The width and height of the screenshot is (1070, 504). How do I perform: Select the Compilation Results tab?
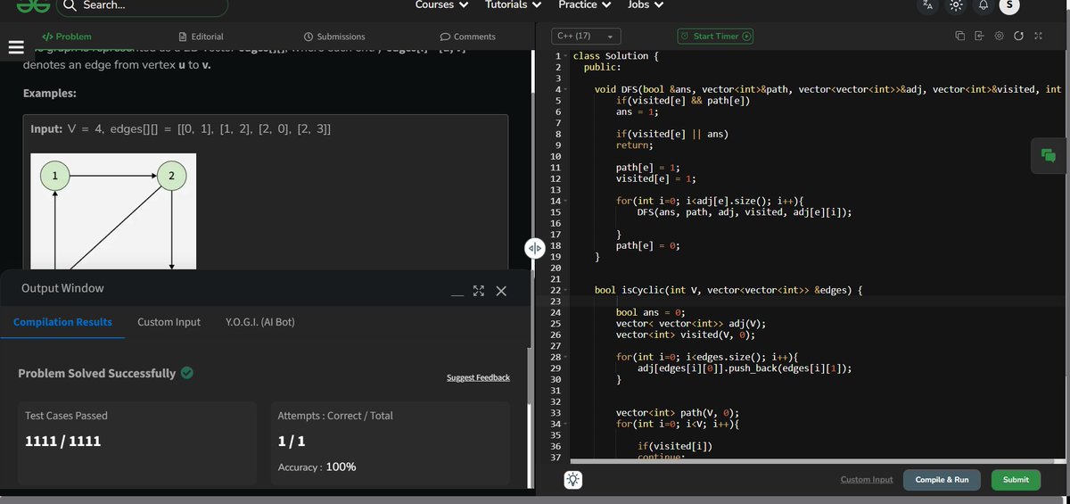[x=62, y=322]
